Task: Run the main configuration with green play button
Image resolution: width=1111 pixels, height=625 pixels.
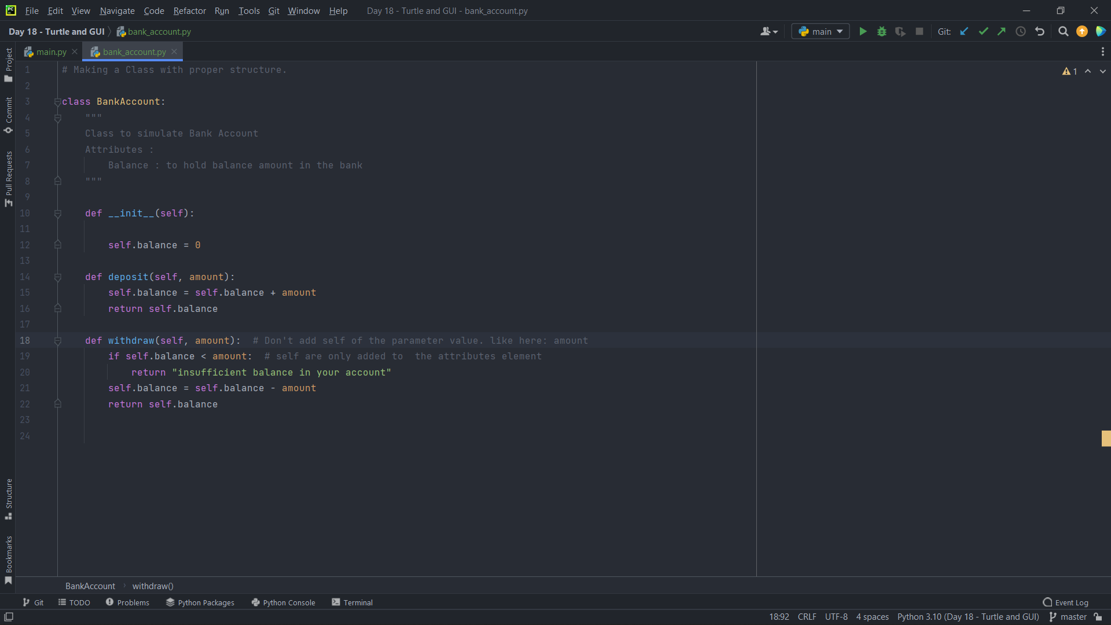Action: [863, 31]
